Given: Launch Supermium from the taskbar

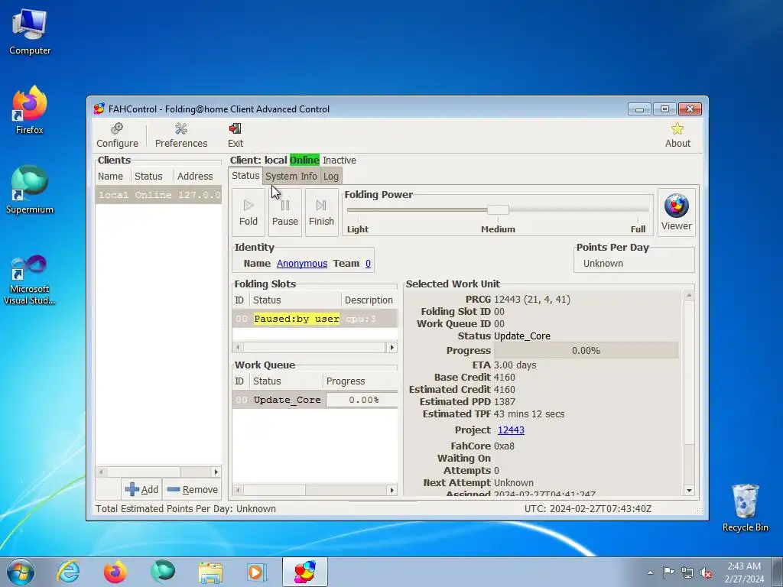Looking at the screenshot, I should [x=163, y=572].
